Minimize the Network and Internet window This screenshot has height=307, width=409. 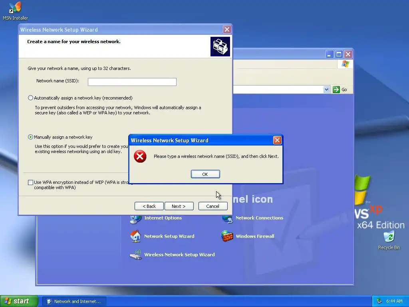[x=330, y=54]
